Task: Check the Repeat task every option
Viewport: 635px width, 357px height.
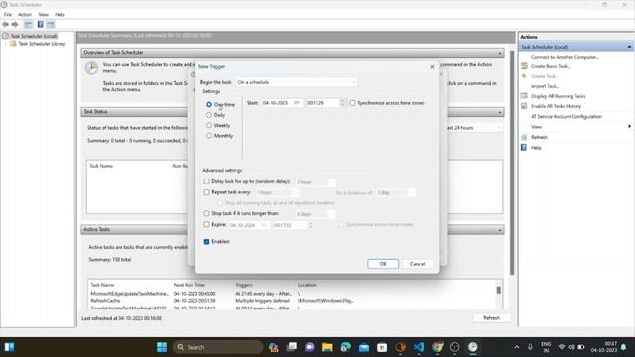Action: (207, 192)
